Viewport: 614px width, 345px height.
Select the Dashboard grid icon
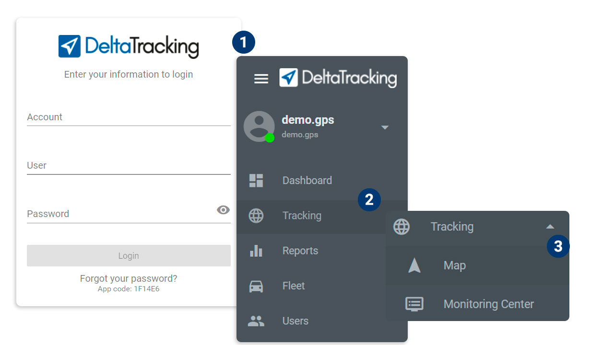pyautogui.click(x=256, y=180)
